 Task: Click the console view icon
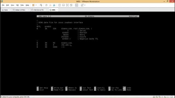77,5
